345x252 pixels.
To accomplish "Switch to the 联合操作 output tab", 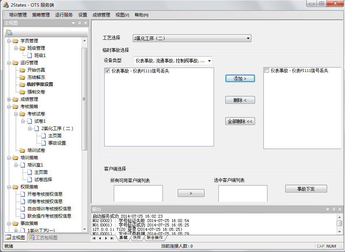I will [155, 238].
